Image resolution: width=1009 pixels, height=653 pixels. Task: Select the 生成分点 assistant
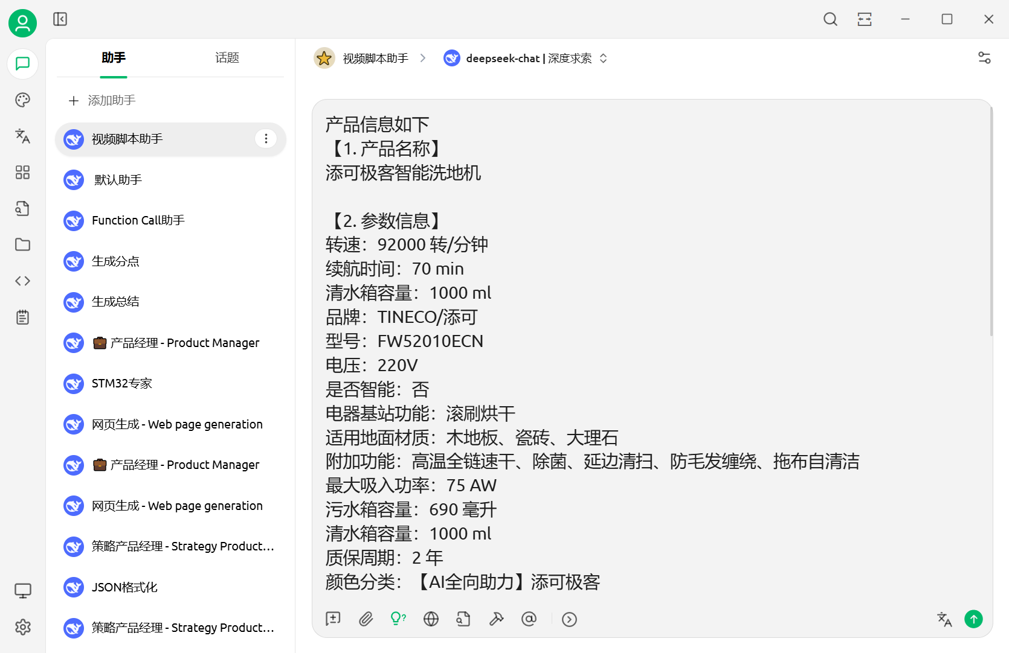(x=170, y=261)
